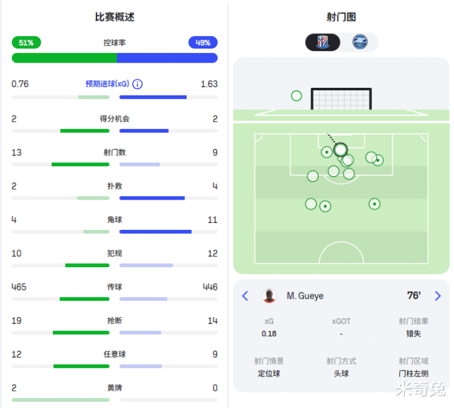Click the xG info circle icon
454x408 pixels.
click(x=137, y=84)
